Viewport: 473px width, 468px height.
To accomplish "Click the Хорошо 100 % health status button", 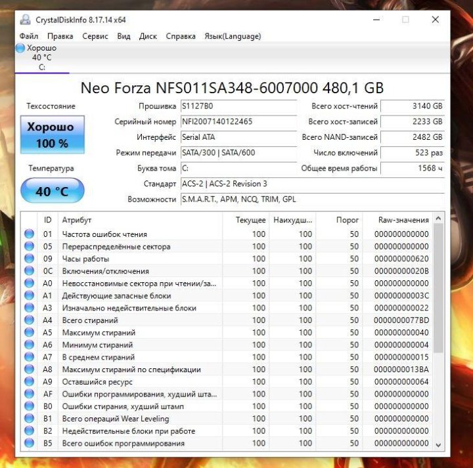I will [52, 135].
